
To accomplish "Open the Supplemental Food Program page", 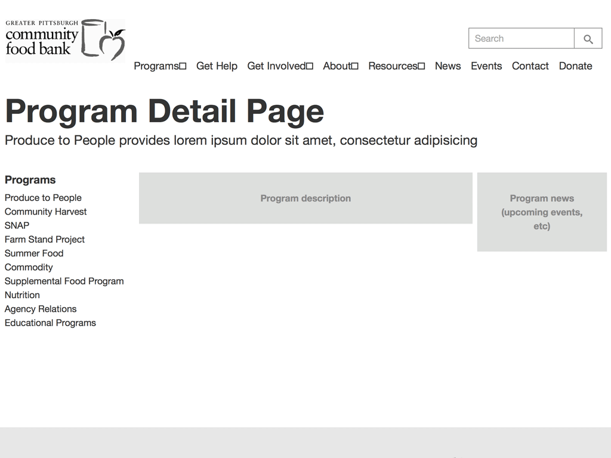I will (x=64, y=281).
